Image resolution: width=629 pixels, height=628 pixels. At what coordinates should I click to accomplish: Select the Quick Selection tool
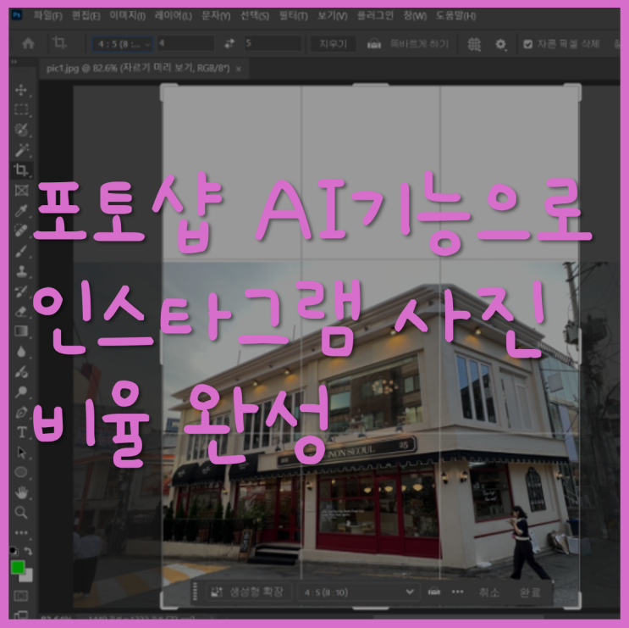(21, 130)
